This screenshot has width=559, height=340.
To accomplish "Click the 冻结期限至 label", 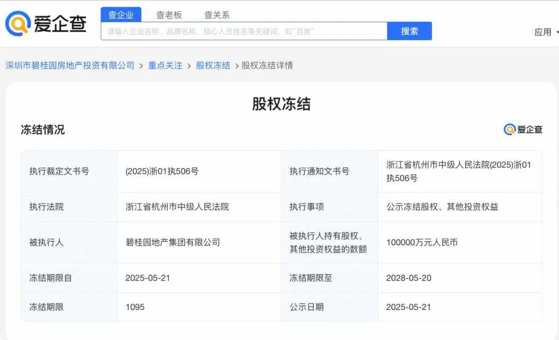I will pos(311,278).
